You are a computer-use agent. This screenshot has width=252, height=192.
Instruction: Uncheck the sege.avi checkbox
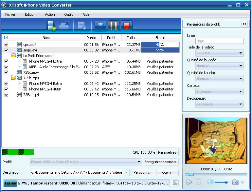(6, 50)
